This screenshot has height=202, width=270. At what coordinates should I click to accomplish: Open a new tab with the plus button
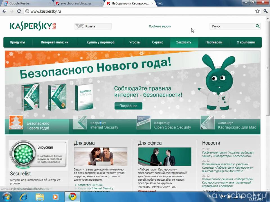coord(160,3)
